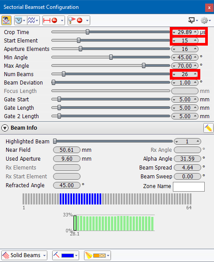Click the Max Angle slider handle
This screenshot has width=214, height=262.
click(144, 65)
